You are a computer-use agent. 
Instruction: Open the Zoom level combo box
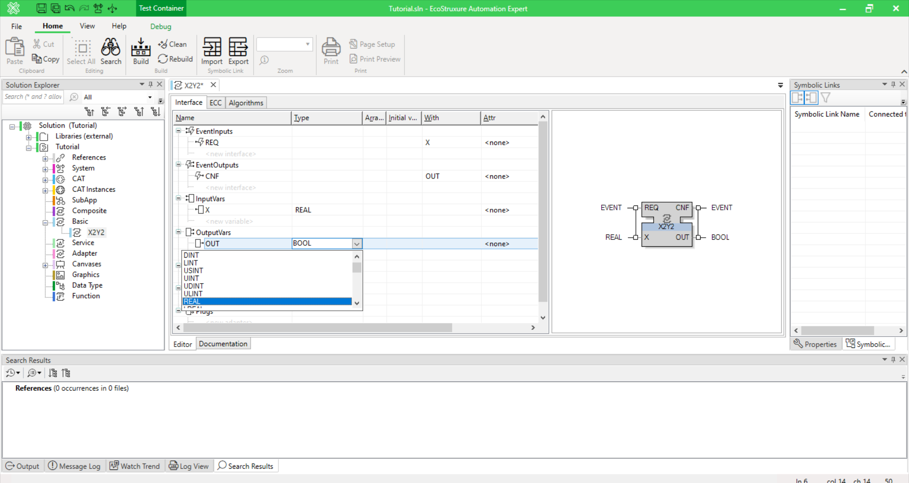click(285, 44)
